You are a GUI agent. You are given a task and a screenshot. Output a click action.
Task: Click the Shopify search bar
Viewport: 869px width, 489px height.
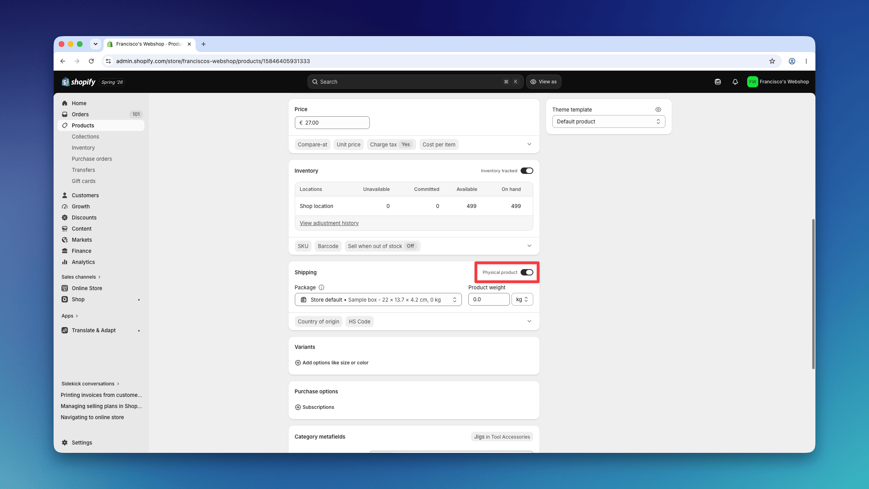(x=415, y=82)
